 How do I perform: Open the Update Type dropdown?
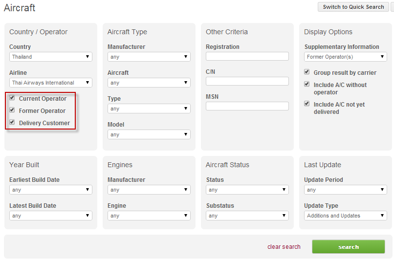click(x=346, y=216)
